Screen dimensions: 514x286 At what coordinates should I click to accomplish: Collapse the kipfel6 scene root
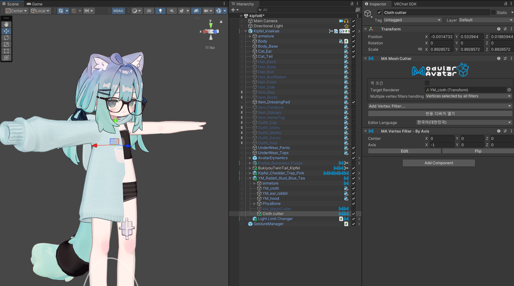241,16
